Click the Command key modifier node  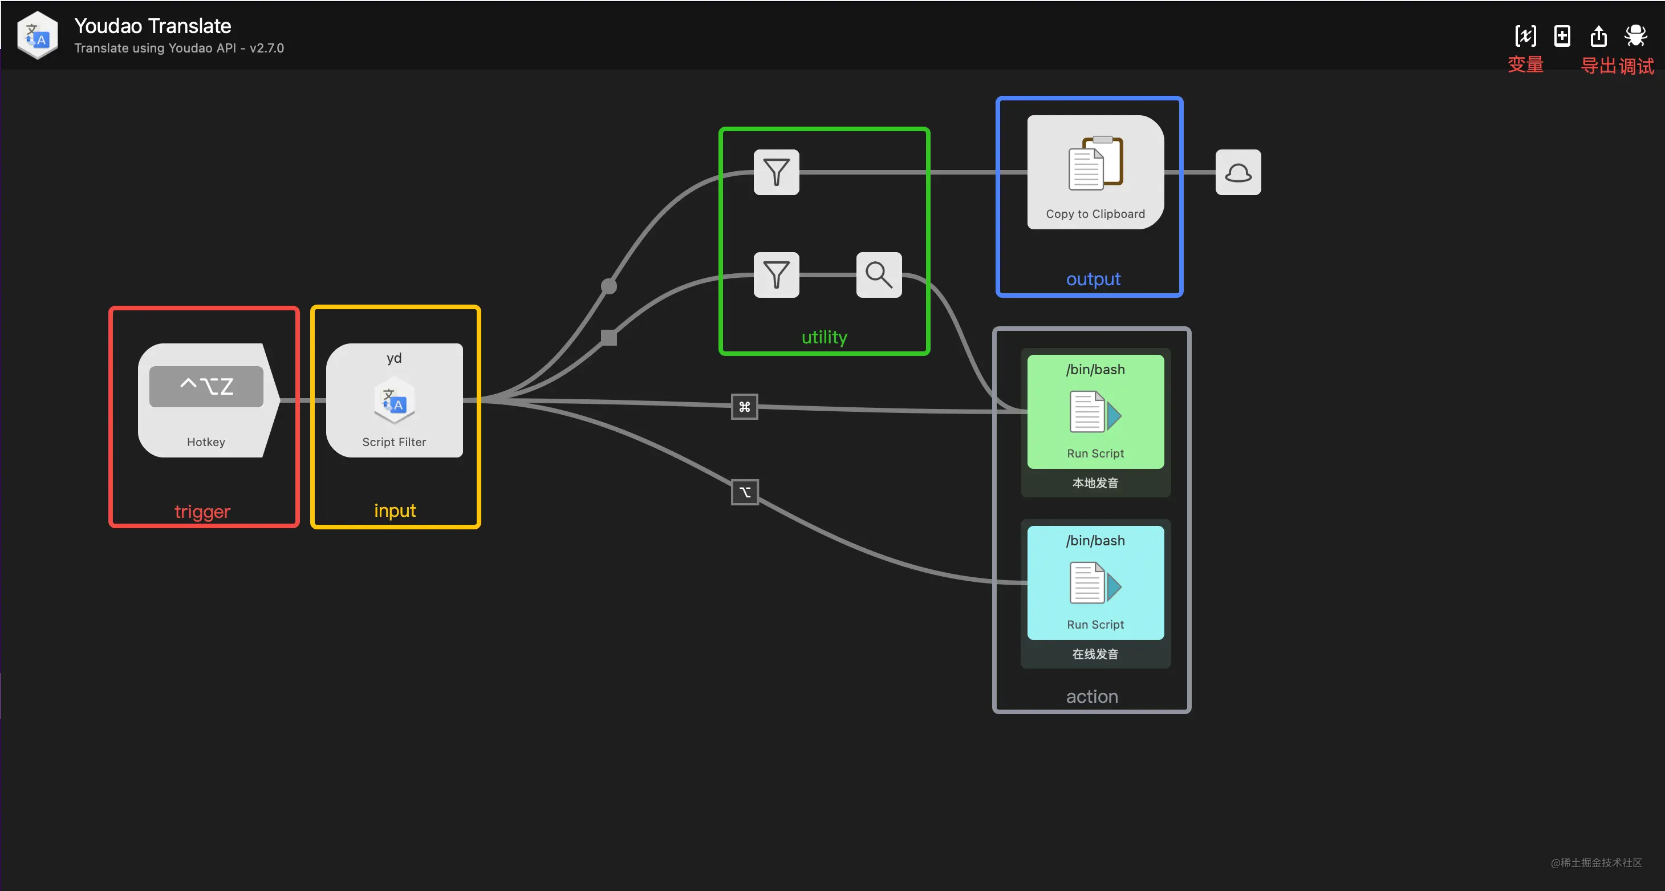744,407
